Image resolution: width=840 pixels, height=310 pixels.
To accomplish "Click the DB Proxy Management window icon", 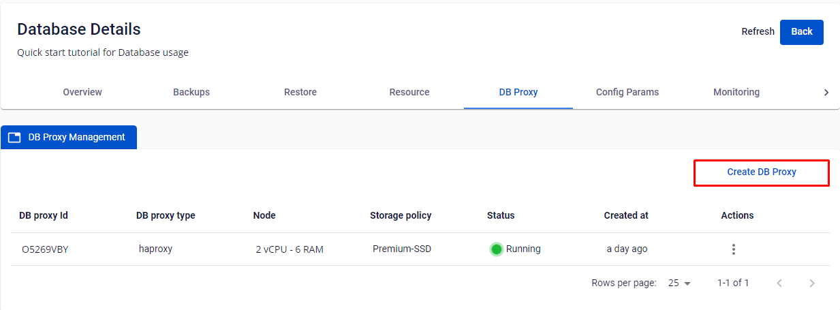I will [14, 138].
